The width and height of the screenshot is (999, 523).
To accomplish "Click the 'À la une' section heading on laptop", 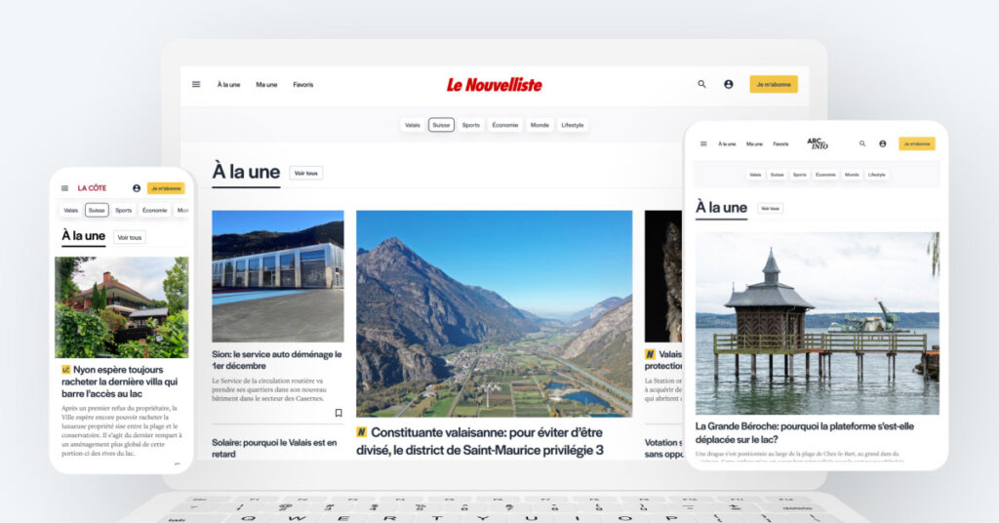I will coord(246,172).
